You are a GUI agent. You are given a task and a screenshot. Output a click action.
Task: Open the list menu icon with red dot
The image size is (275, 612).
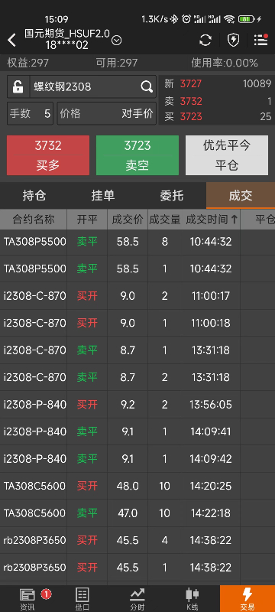[260, 40]
